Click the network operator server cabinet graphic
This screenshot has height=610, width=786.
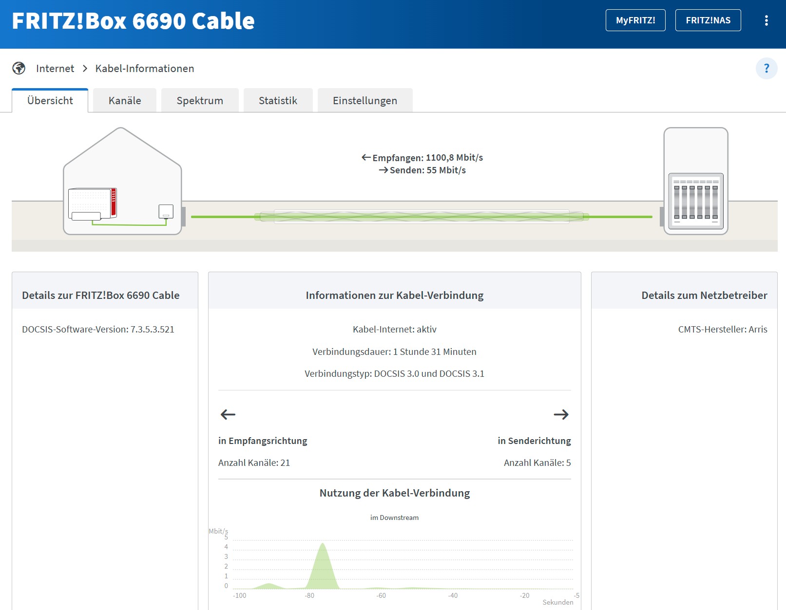[695, 182]
